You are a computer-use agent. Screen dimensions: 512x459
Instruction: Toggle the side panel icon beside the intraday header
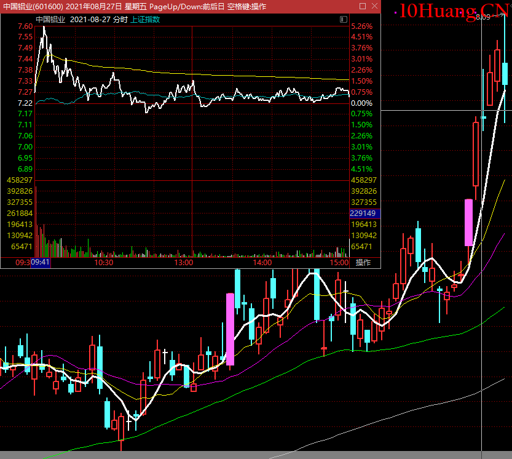point(343,20)
